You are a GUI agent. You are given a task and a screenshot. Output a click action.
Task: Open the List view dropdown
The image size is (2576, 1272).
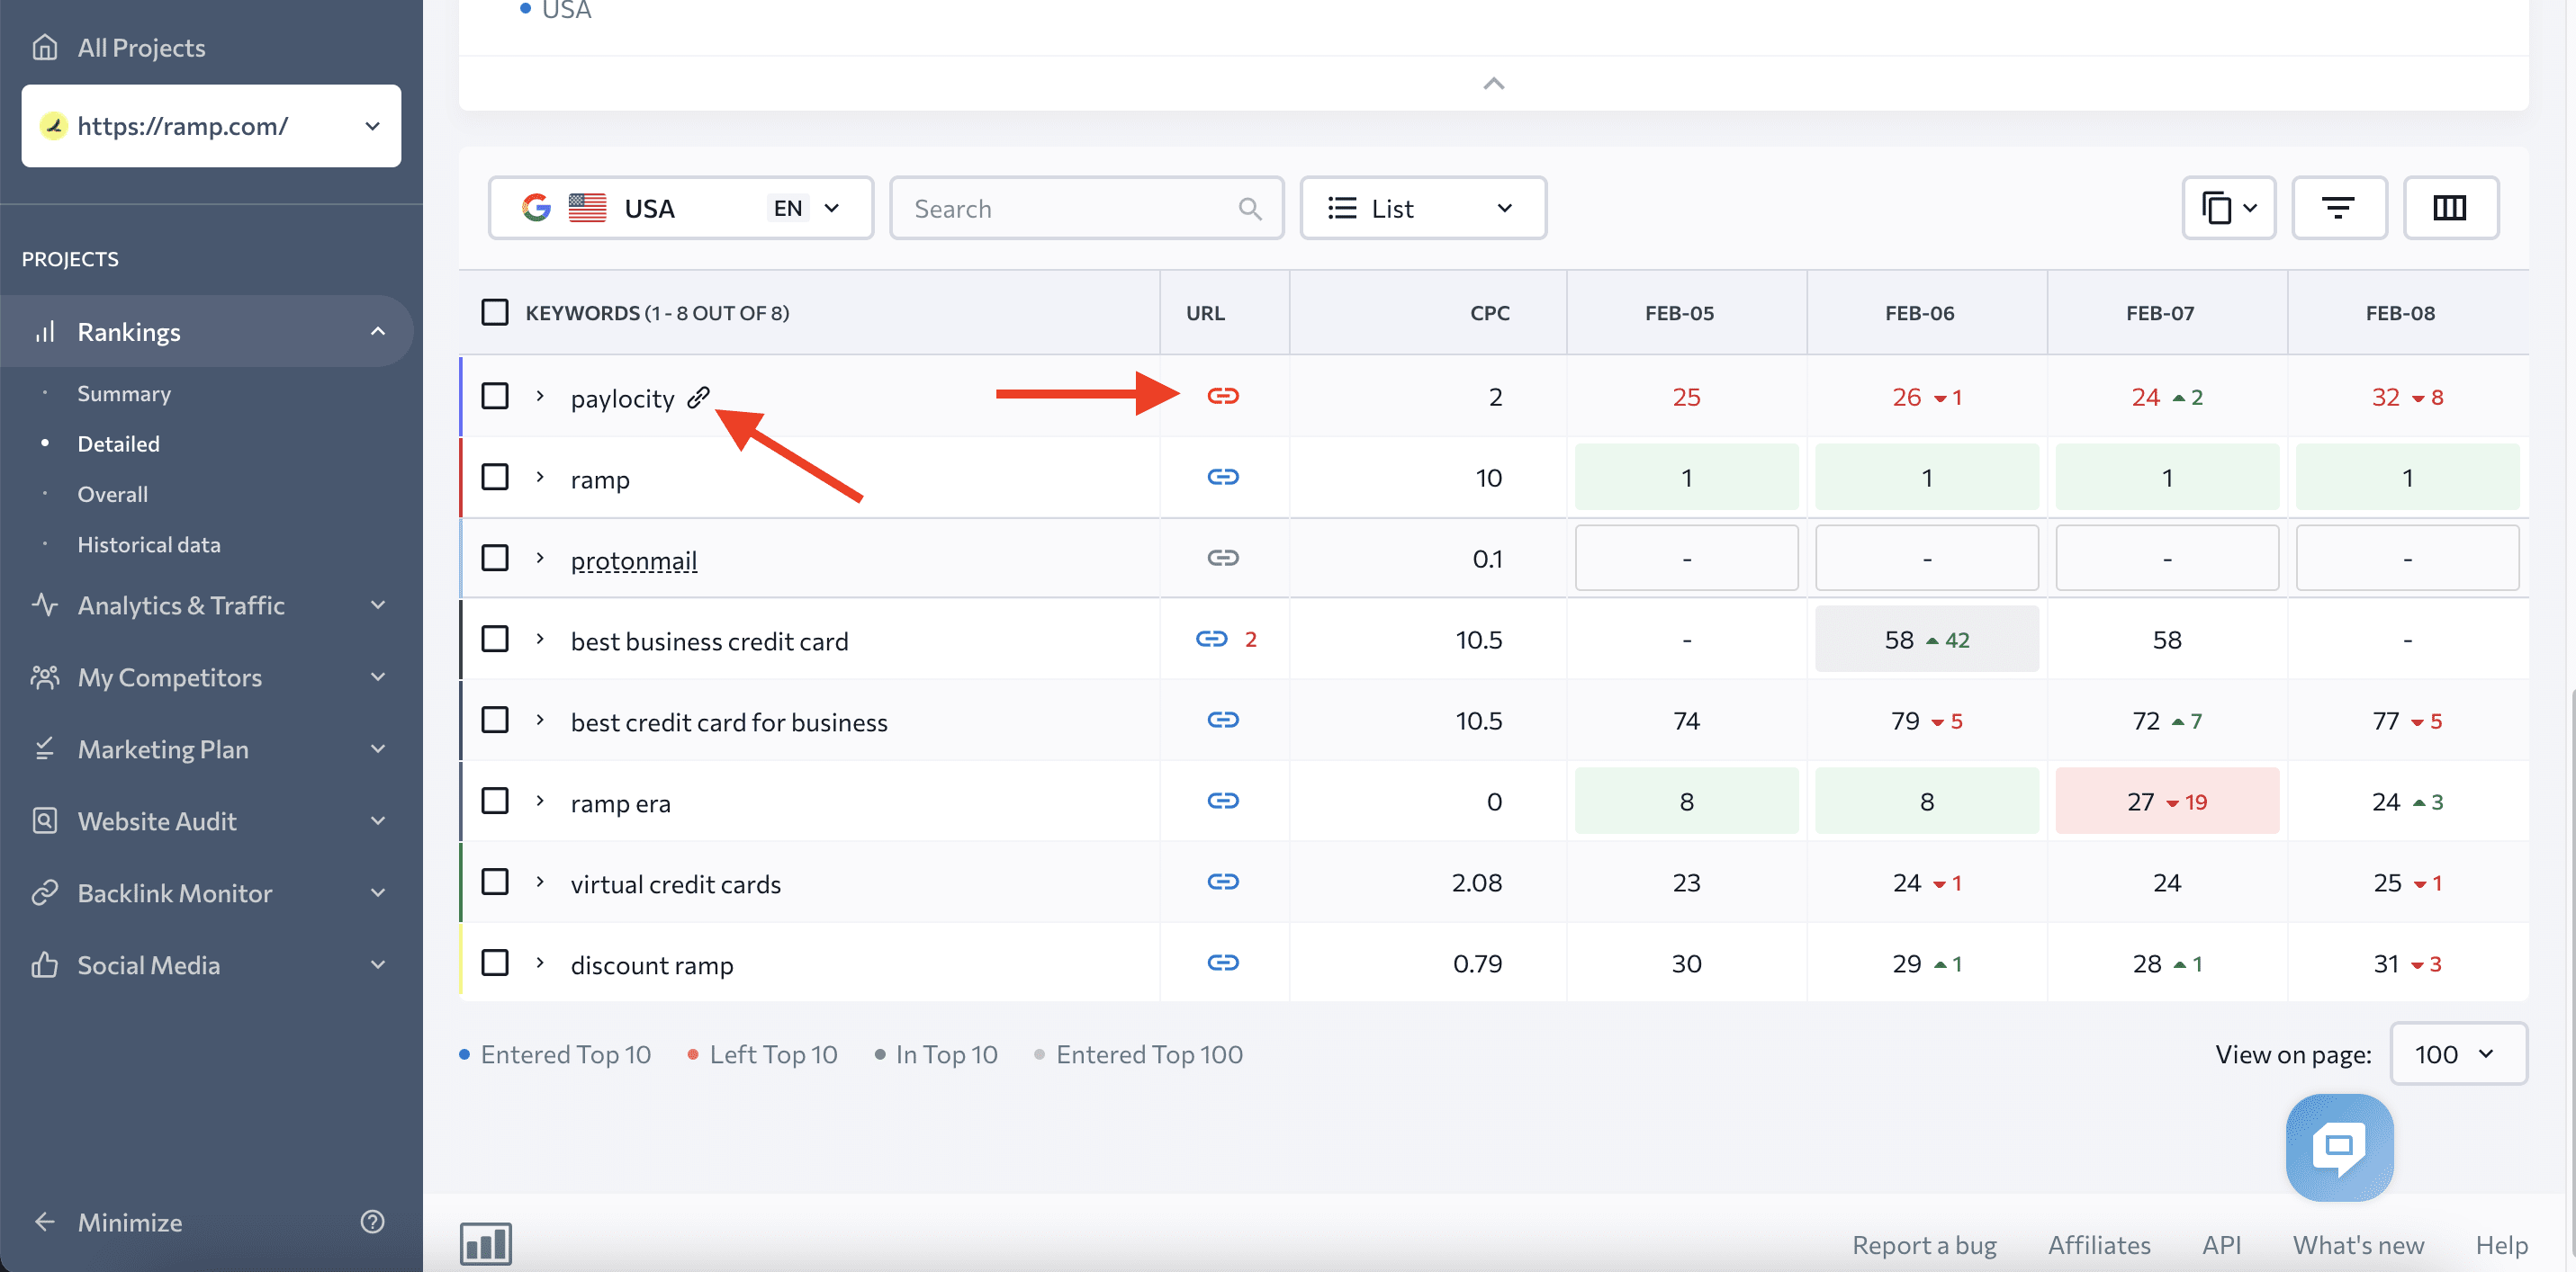(x=1422, y=208)
